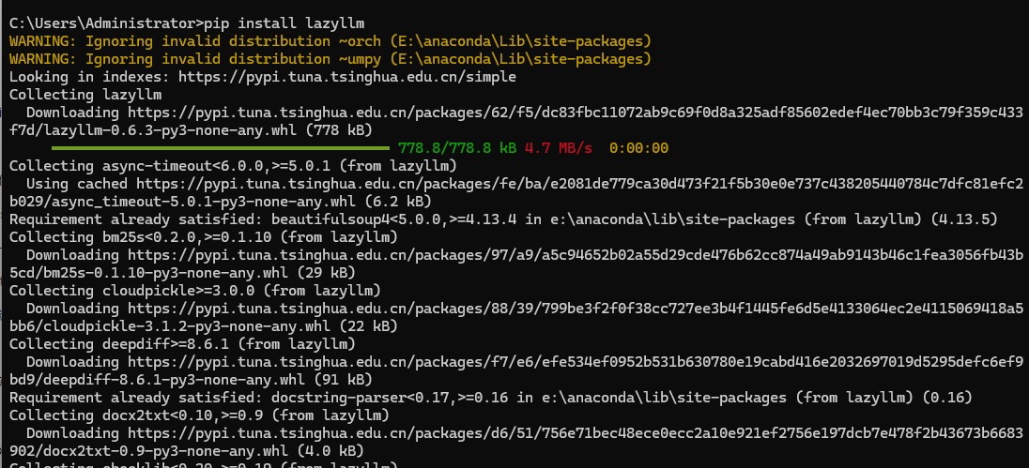This screenshot has height=468, width=1029.
Task: Click the ~umpy invalid distribution warning
Action: (x=330, y=59)
